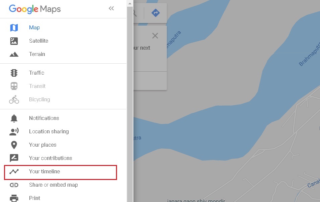Click Share or embed map link icon
This screenshot has width=320, height=202.
(14, 185)
